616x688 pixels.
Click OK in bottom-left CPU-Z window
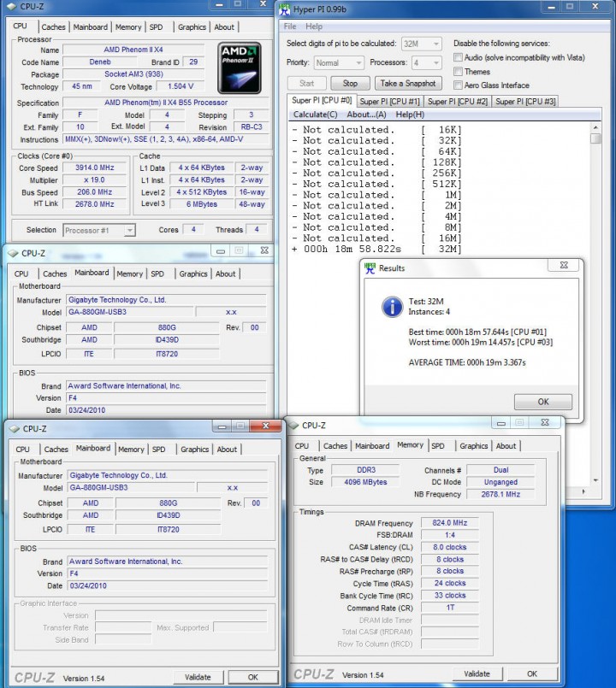253,677
